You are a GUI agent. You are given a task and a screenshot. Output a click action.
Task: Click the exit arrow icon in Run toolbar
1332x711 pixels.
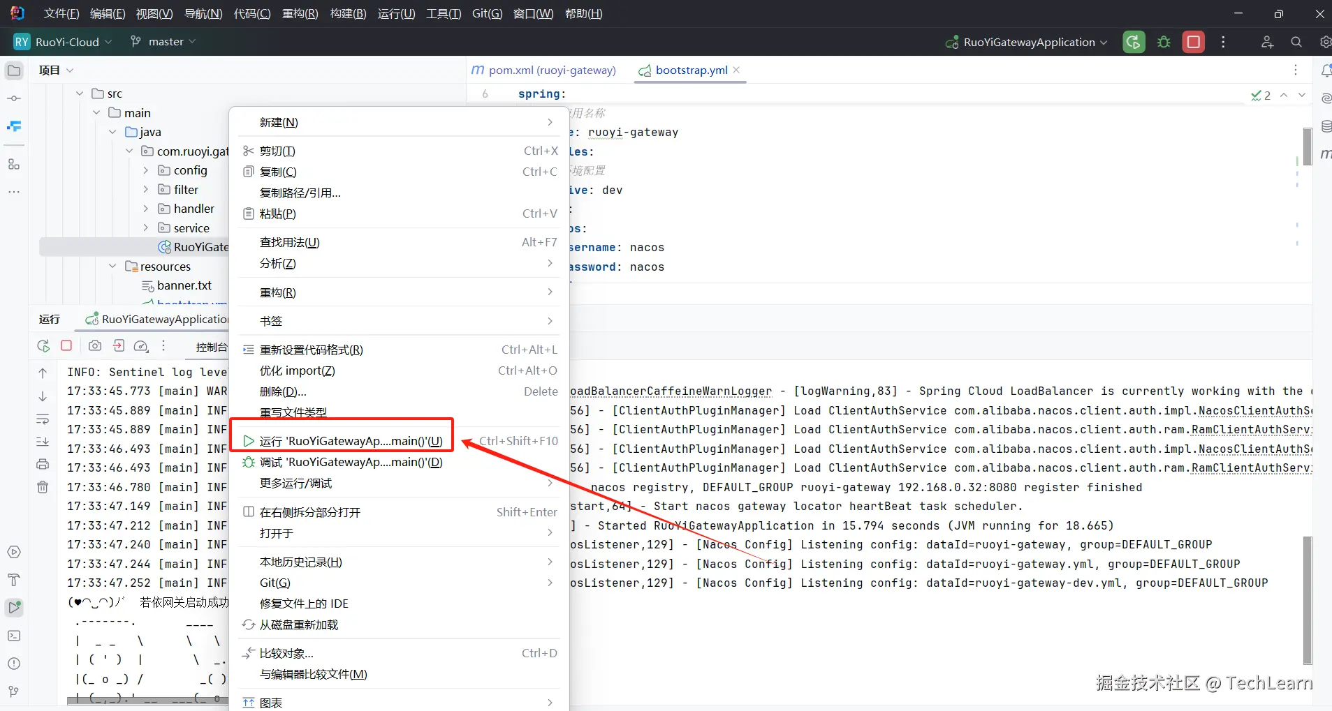[x=119, y=345]
